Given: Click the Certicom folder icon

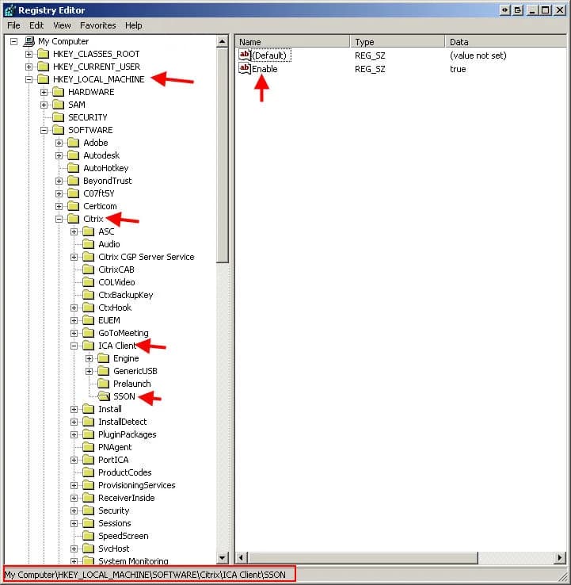Looking at the screenshot, I should point(74,206).
